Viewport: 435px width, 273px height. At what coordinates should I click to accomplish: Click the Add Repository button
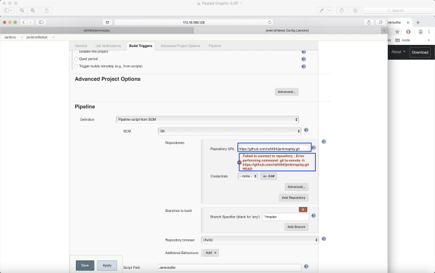(293, 197)
